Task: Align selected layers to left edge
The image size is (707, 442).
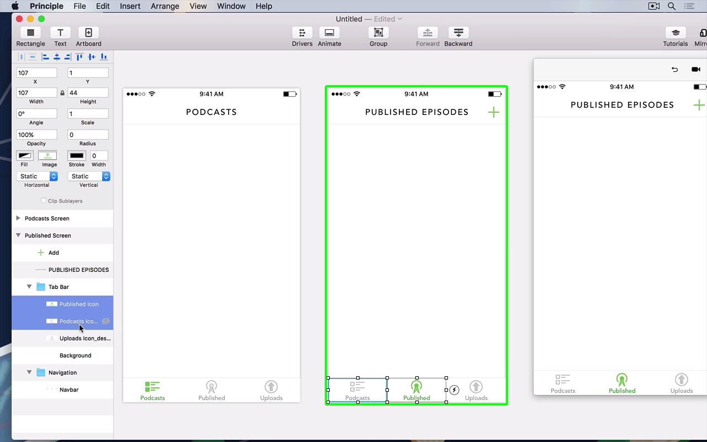Action: (45, 57)
